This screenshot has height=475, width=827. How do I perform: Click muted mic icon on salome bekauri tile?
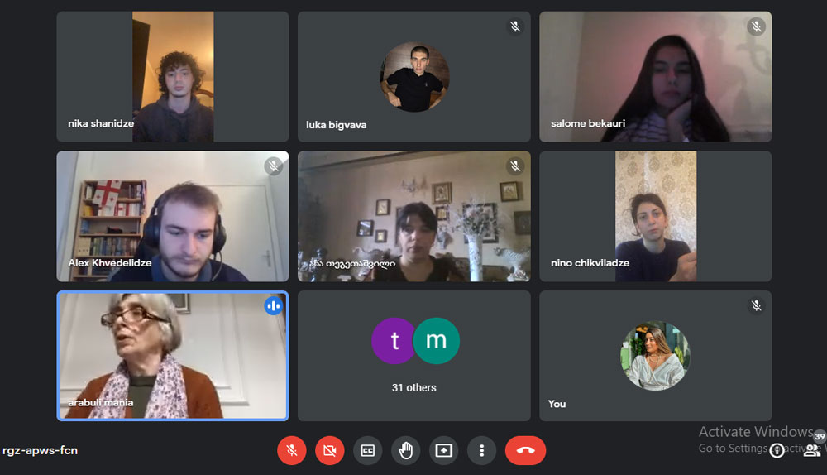coord(756,26)
